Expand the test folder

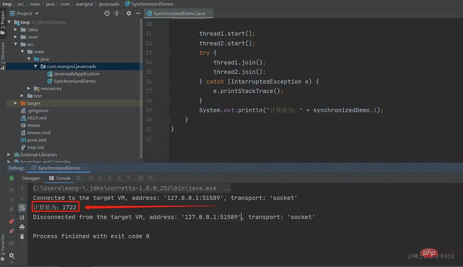(x=22, y=96)
